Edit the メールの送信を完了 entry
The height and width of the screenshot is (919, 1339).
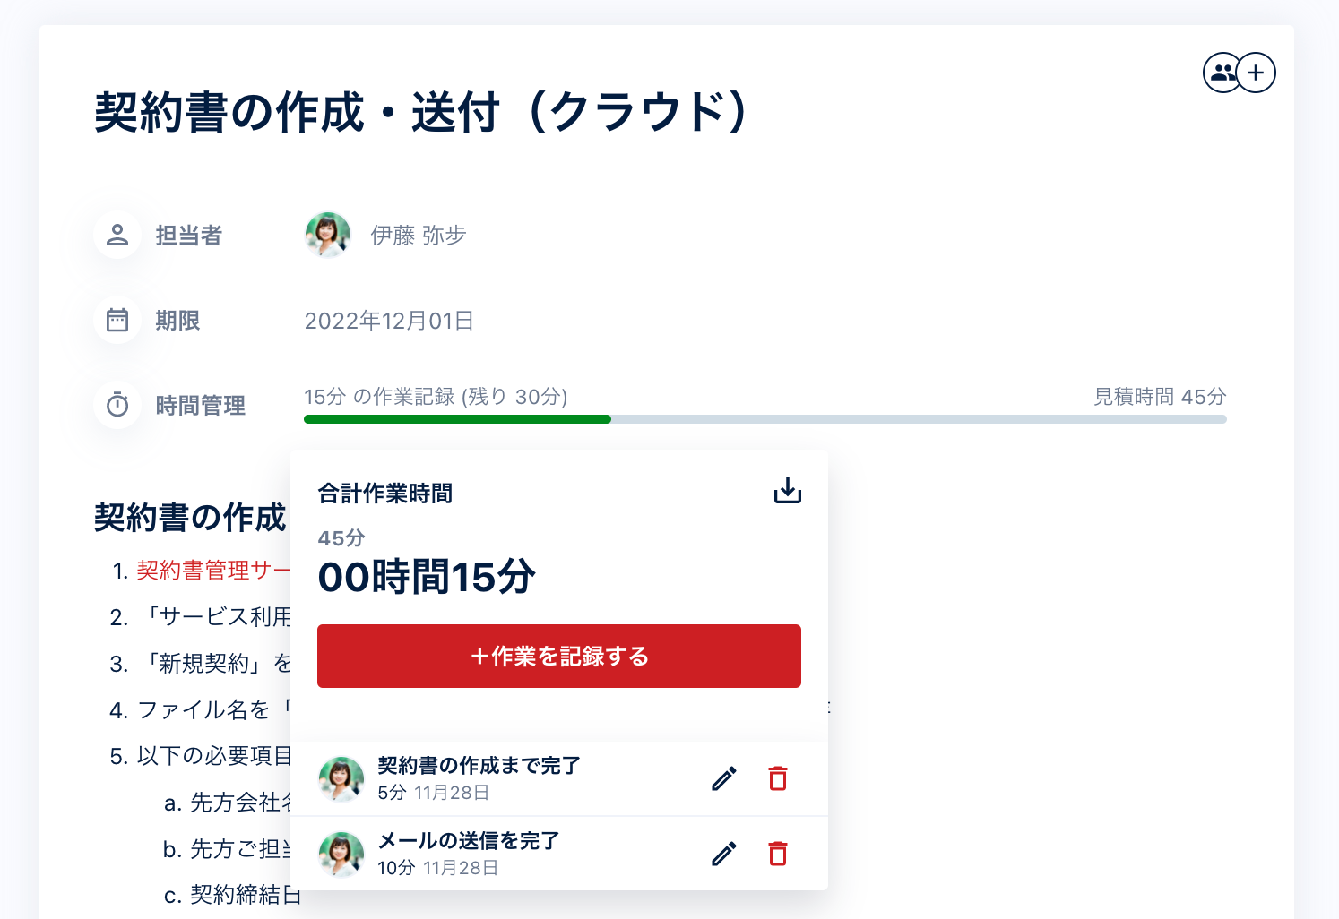tap(724, 854)
